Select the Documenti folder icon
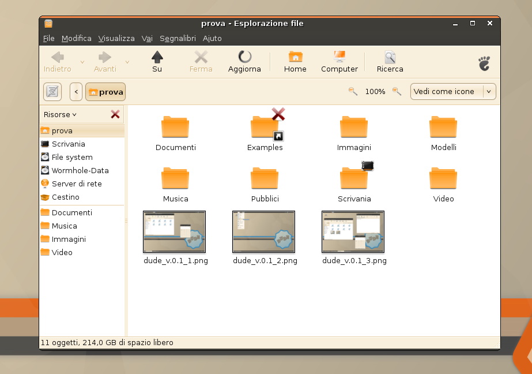 (175, 128)
